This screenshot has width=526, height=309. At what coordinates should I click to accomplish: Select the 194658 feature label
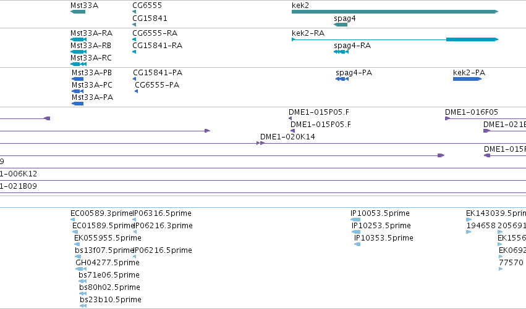(481, 226)
